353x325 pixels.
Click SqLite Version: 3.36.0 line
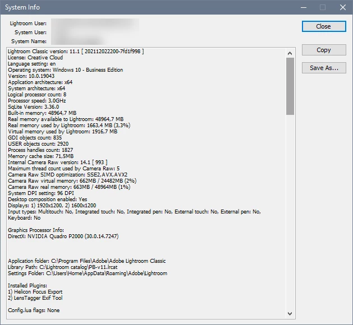(33, 107)
